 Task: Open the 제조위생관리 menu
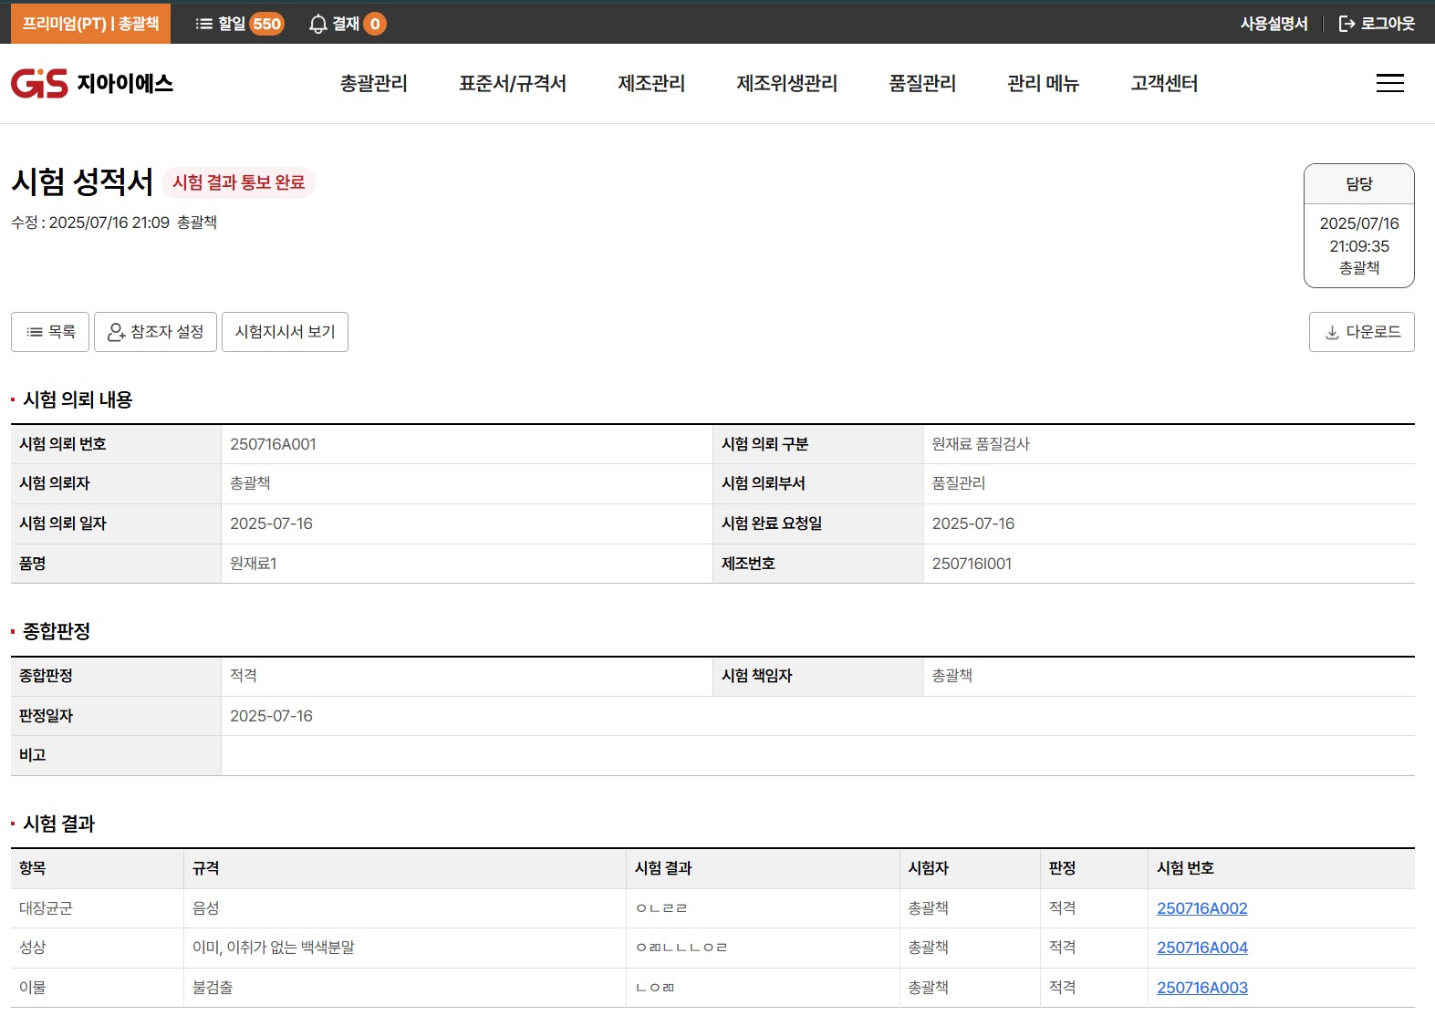(x=787, y=83)
